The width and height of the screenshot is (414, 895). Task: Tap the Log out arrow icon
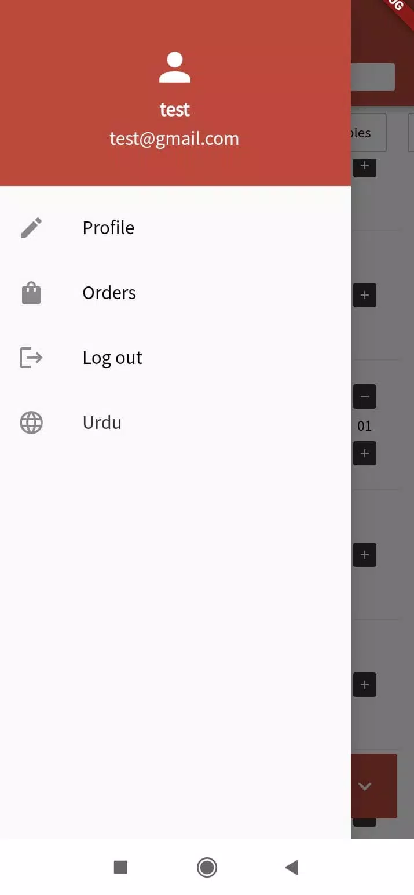pos(31,358)
